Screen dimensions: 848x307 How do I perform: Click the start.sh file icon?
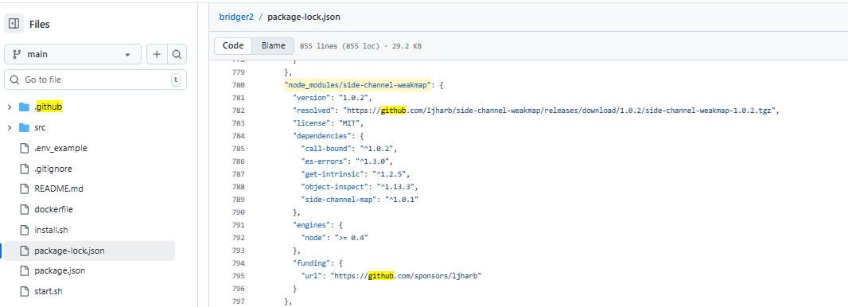point(24,291)
